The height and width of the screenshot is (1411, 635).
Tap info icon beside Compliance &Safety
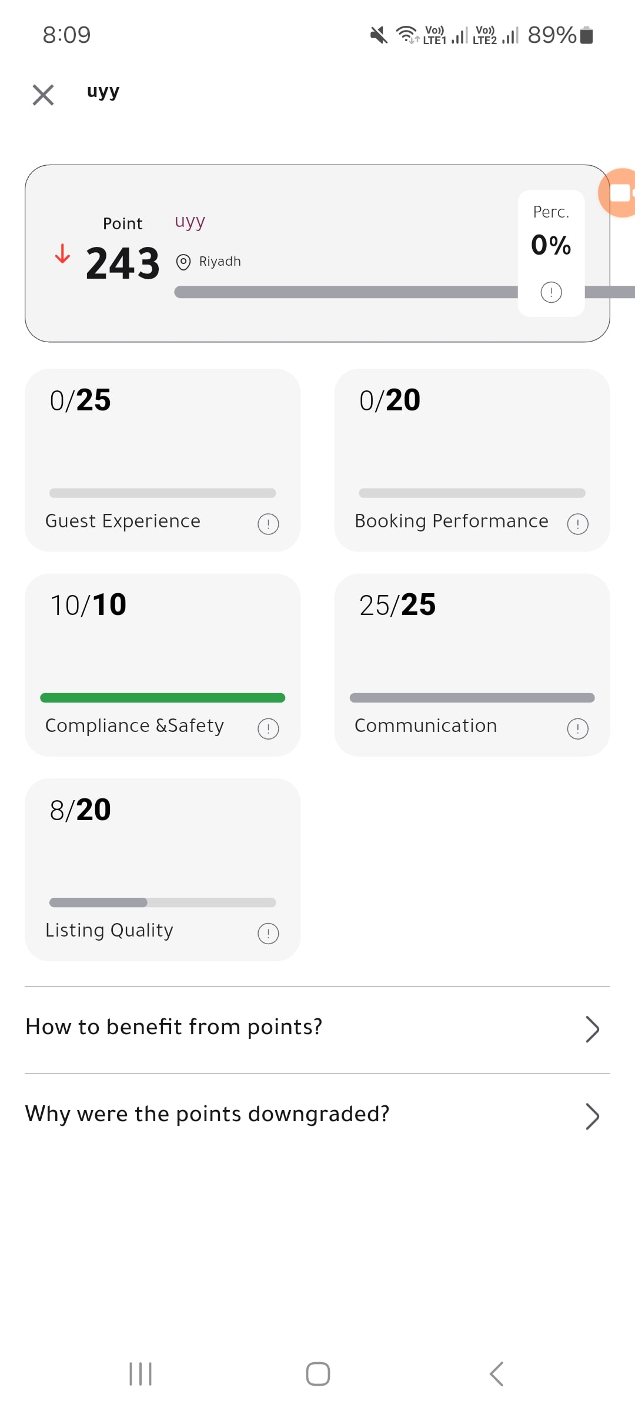[x=268, y=728]
